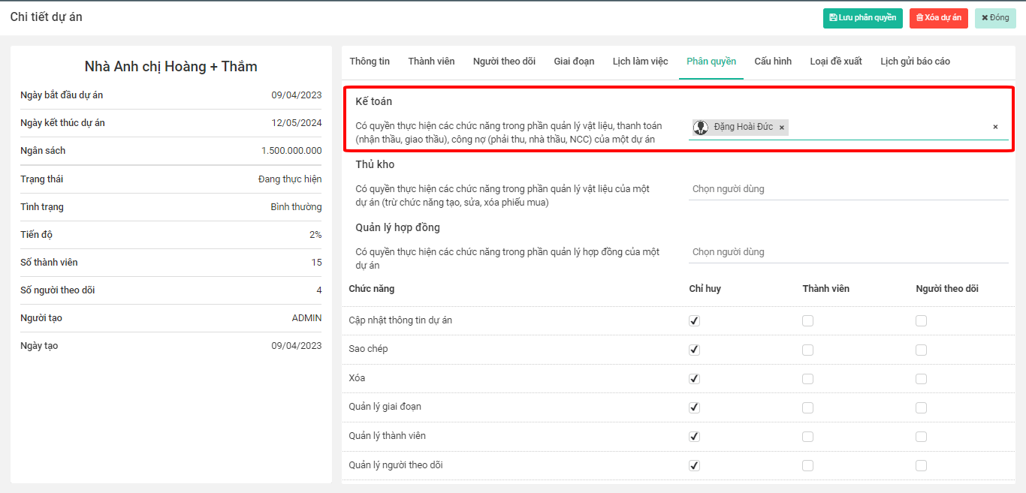Screen dimensions: 1026x493
Task: Uncheck Chỉ huy for Quản lý giai đoạn
Action: tap(694, 407)
